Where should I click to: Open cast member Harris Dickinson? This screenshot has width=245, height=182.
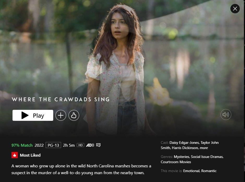[185, 148]
